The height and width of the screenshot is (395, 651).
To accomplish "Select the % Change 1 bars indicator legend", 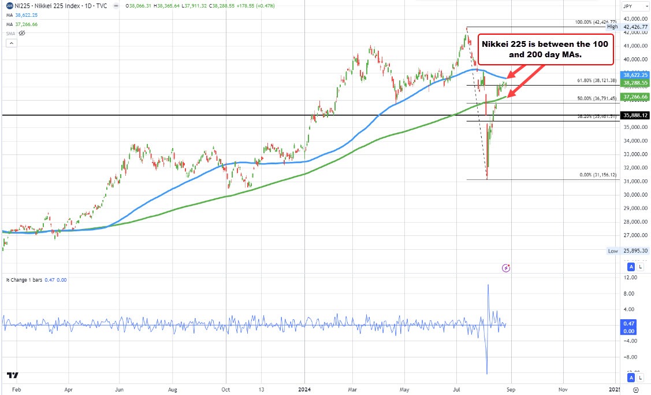I will point(29,279).
